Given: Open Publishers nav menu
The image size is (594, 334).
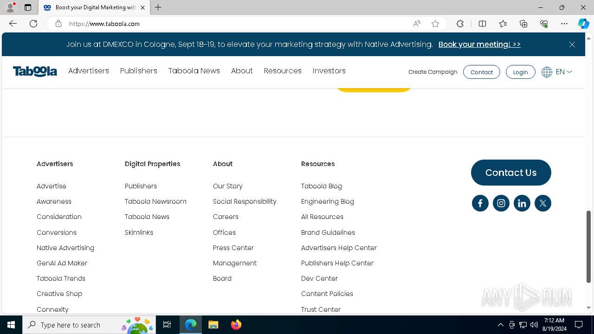Looking at the screenshot, I should 139,71.
